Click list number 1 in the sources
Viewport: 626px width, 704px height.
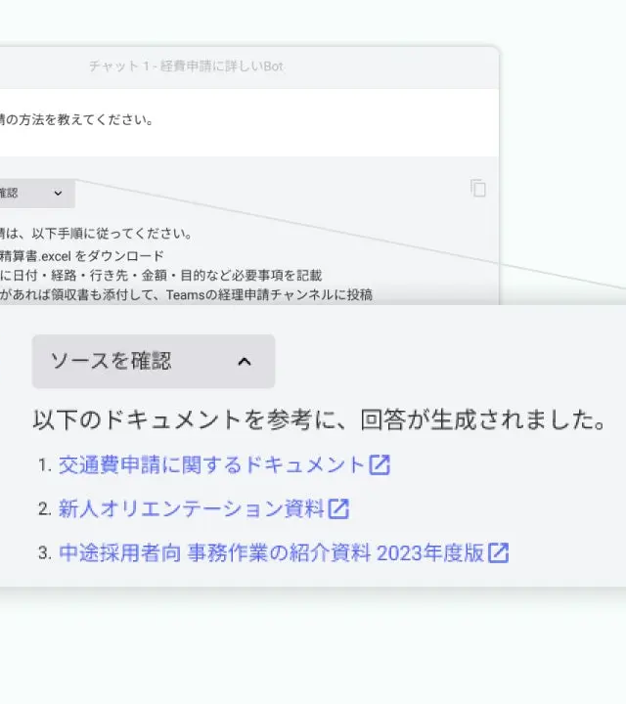tap(44, 466)
